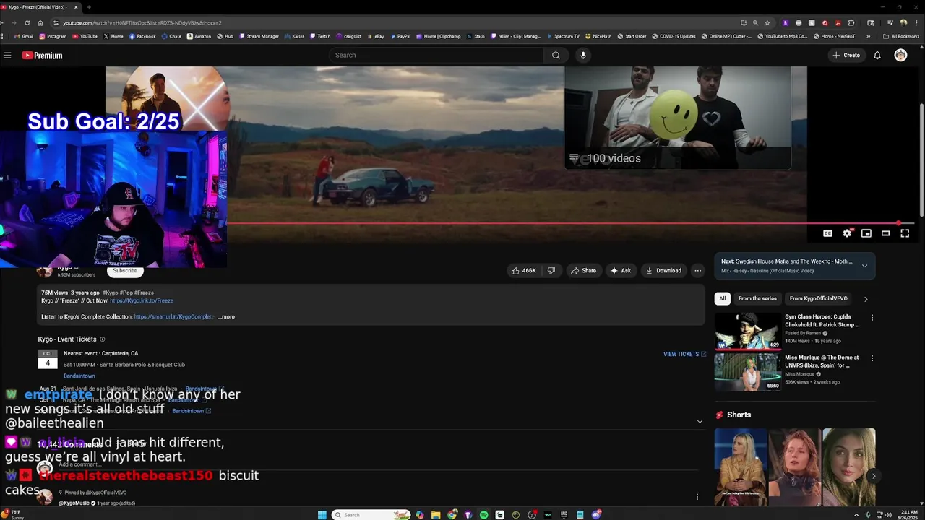Close the Kygo - Freeze tab

point(76,7)
